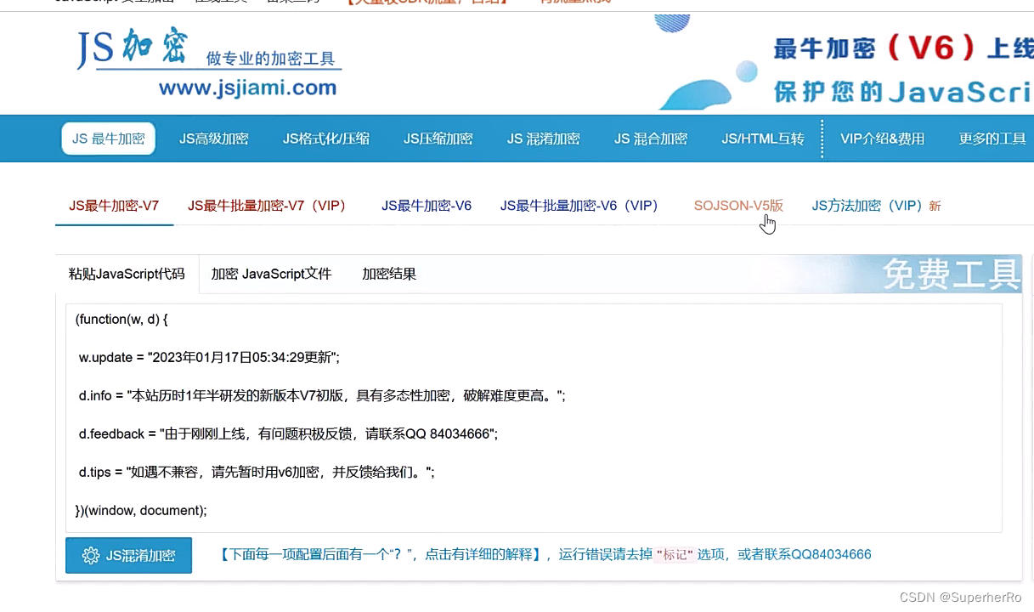The width and height of the screenshot is (1034, 612).
Task: Click the gear icon on JS混淆加密 button
Action: [92, 555]
